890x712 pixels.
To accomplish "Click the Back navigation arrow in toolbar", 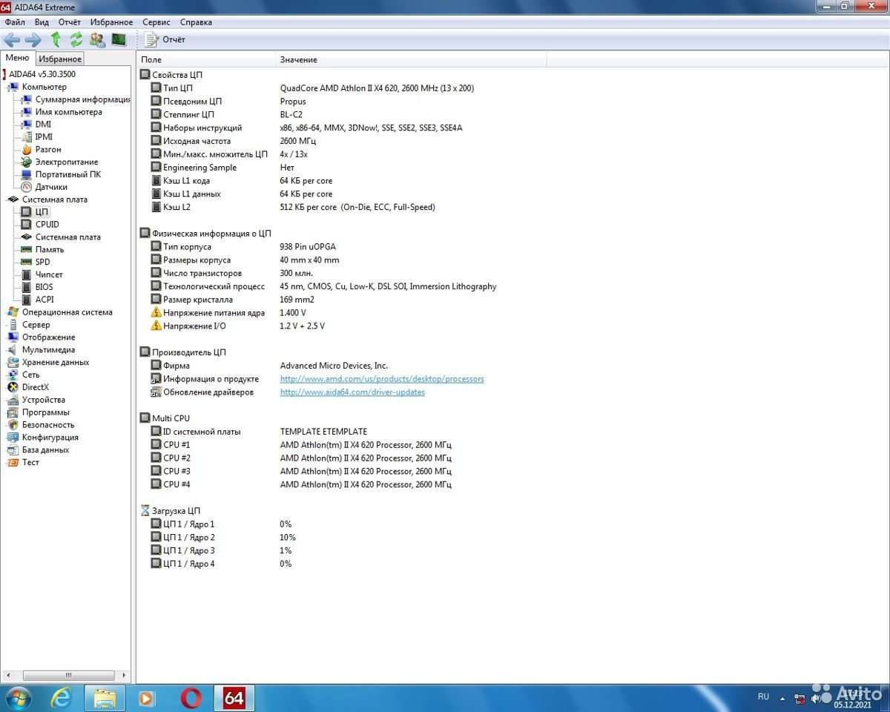I will pos(12,39).
